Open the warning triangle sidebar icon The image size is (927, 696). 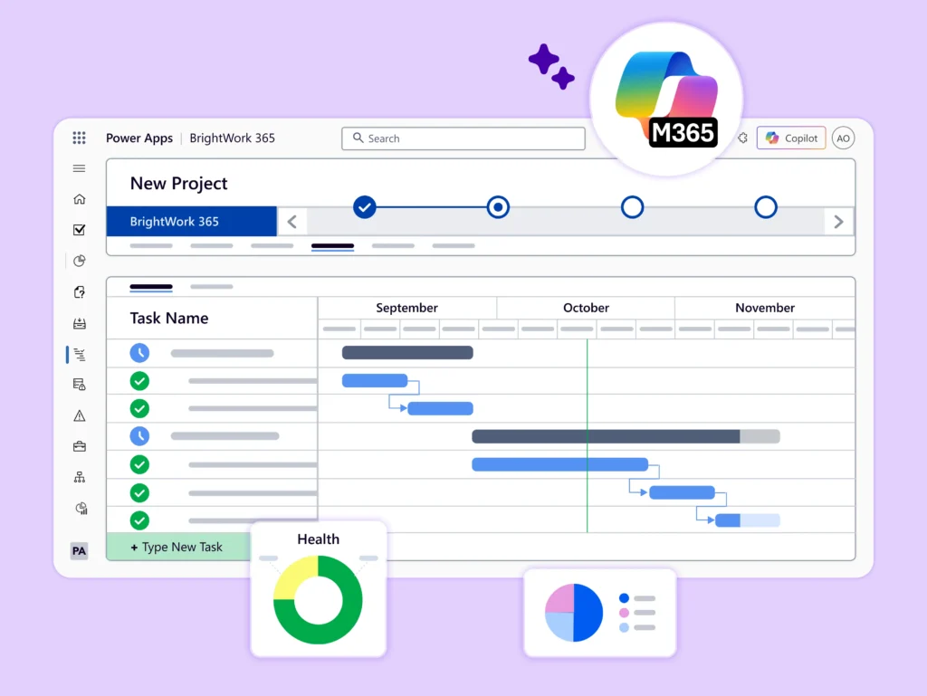pos(80,415)
